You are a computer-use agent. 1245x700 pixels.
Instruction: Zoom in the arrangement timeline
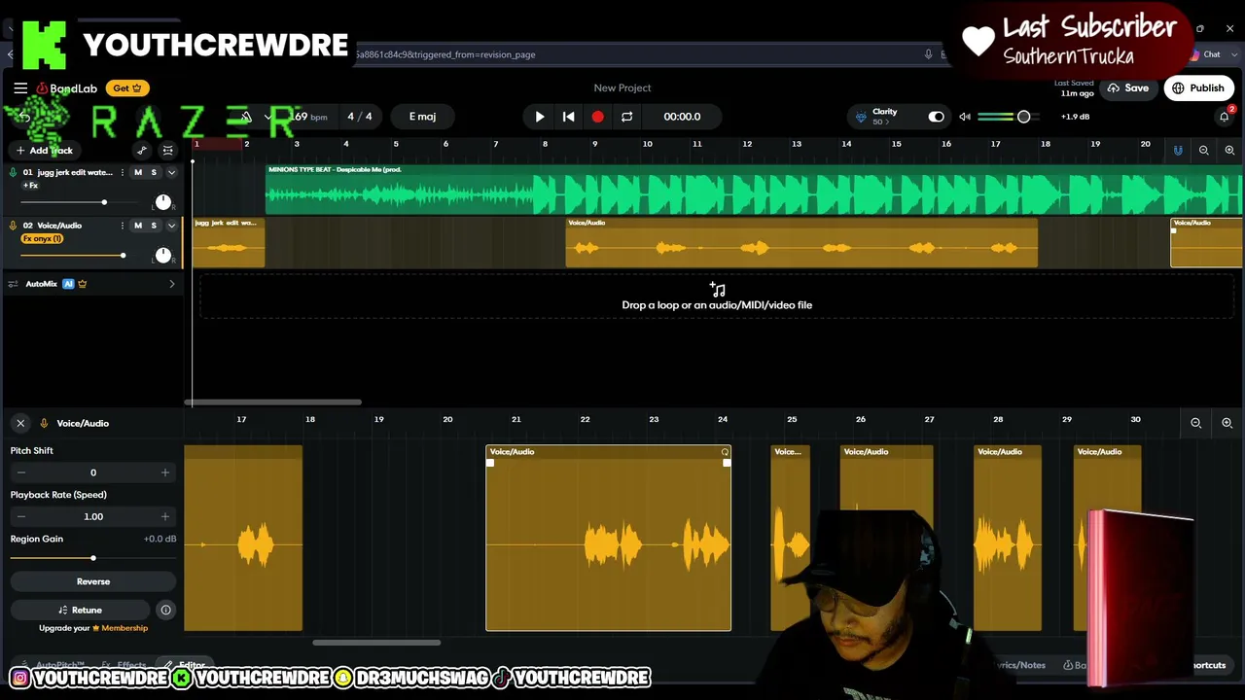click(1229, 151)
